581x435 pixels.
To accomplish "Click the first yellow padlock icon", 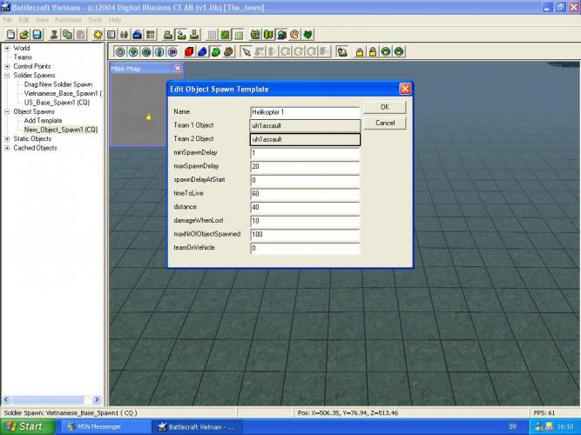I will [x=359, y=51].
